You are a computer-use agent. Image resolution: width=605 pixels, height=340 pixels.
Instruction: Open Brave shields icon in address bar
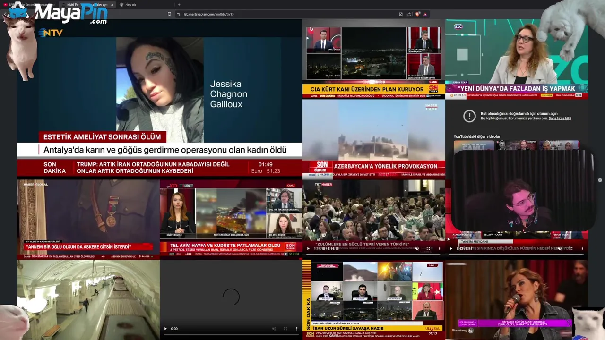(417, 14)
